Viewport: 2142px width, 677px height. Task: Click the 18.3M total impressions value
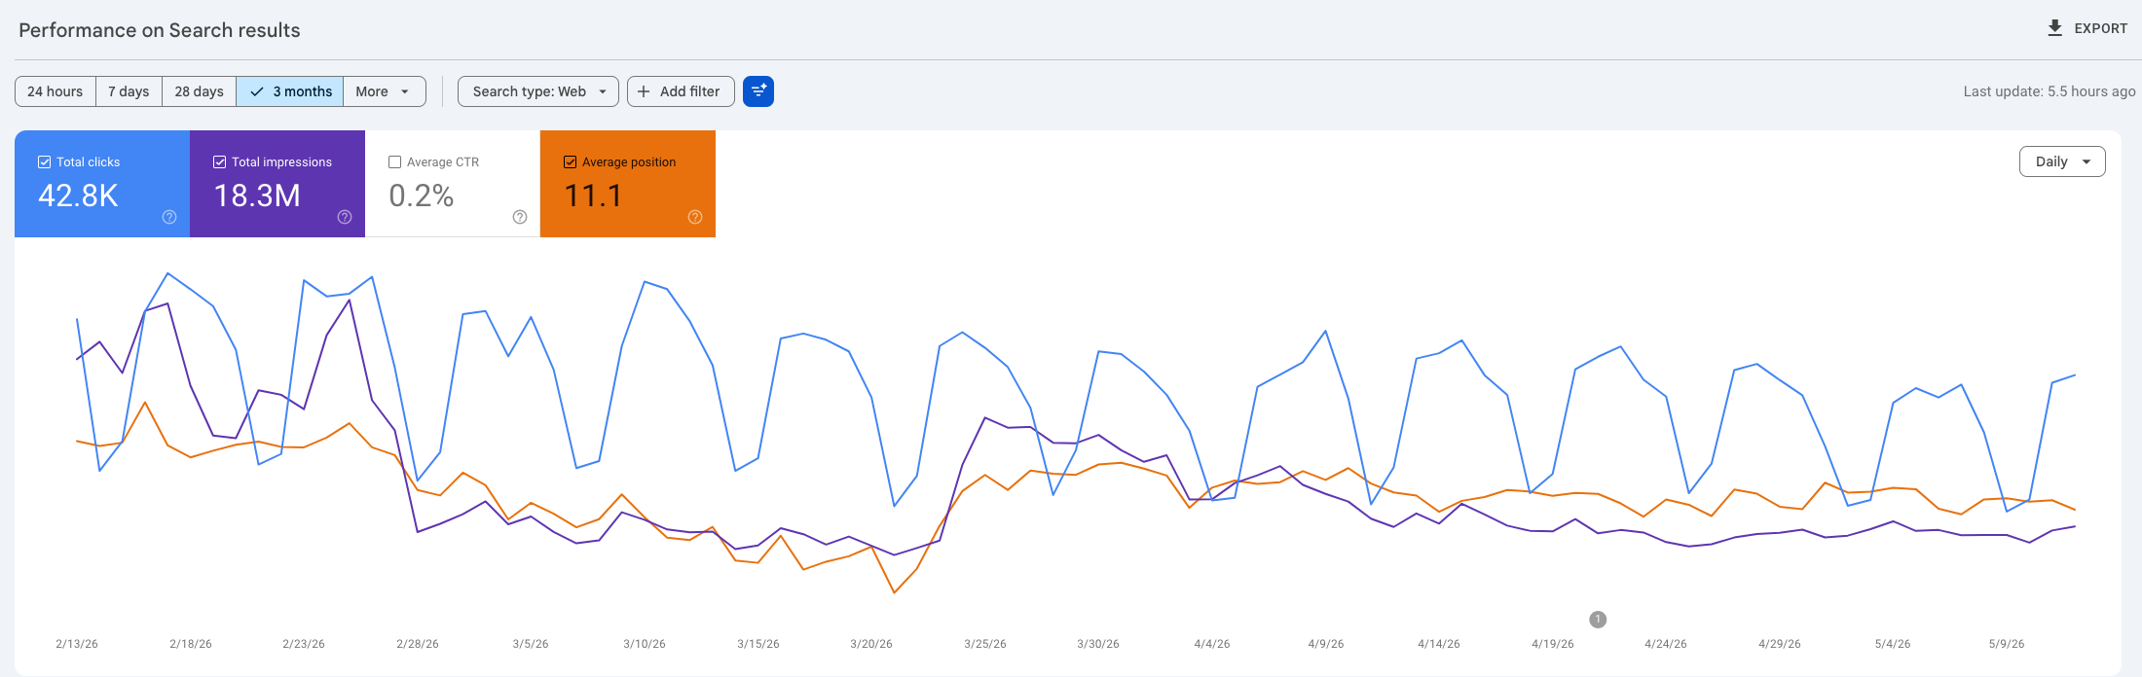257,196
